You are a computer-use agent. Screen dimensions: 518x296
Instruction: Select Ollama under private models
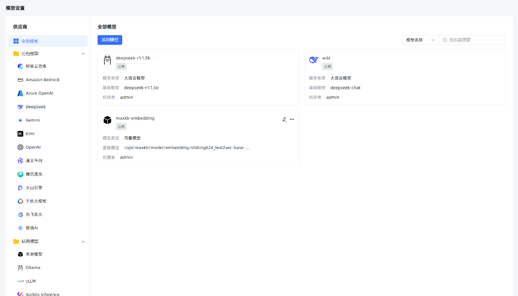[33, 268]
